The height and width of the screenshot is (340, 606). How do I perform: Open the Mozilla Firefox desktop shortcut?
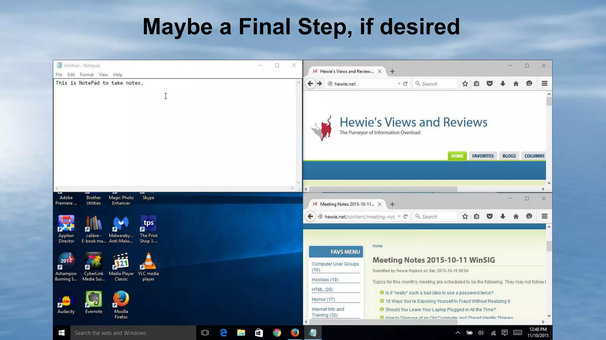pos(121,305)
